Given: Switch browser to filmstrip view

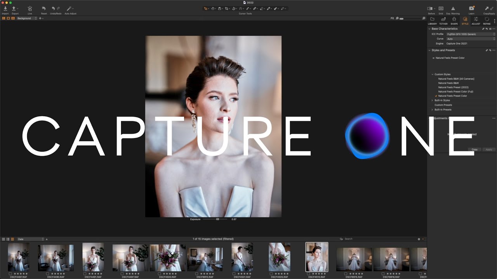Looking at the screenshot, I should [12, 239].
